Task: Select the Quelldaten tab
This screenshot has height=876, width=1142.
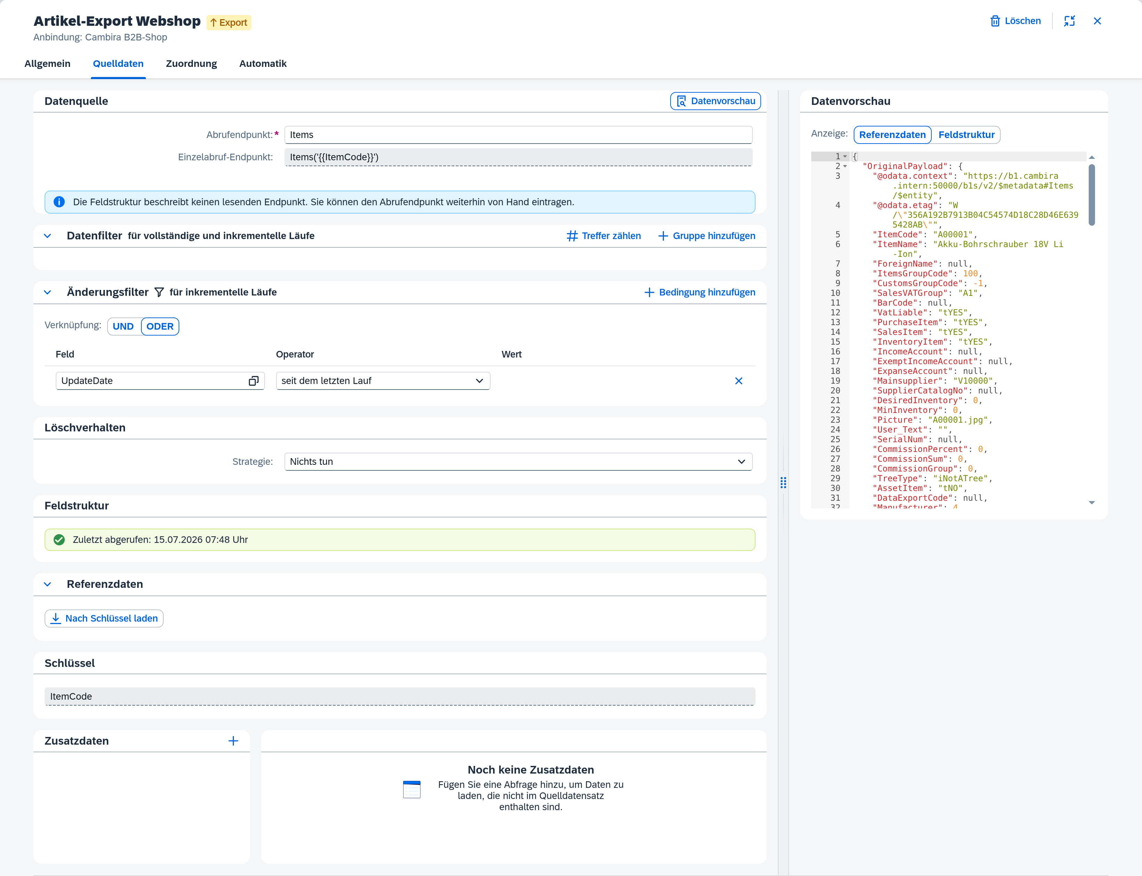Action: (x=118, y=64)
